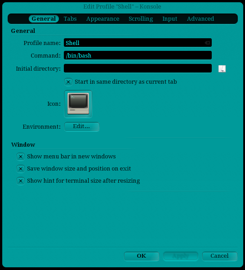This screenshot has width=245, height=270.
Task: Click the Apply button
Action: (x=180, y=256)
